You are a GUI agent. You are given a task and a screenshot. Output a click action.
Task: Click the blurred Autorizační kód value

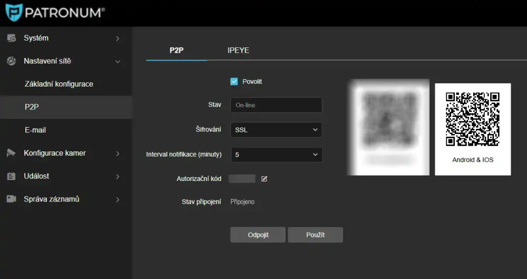[242, 179]
